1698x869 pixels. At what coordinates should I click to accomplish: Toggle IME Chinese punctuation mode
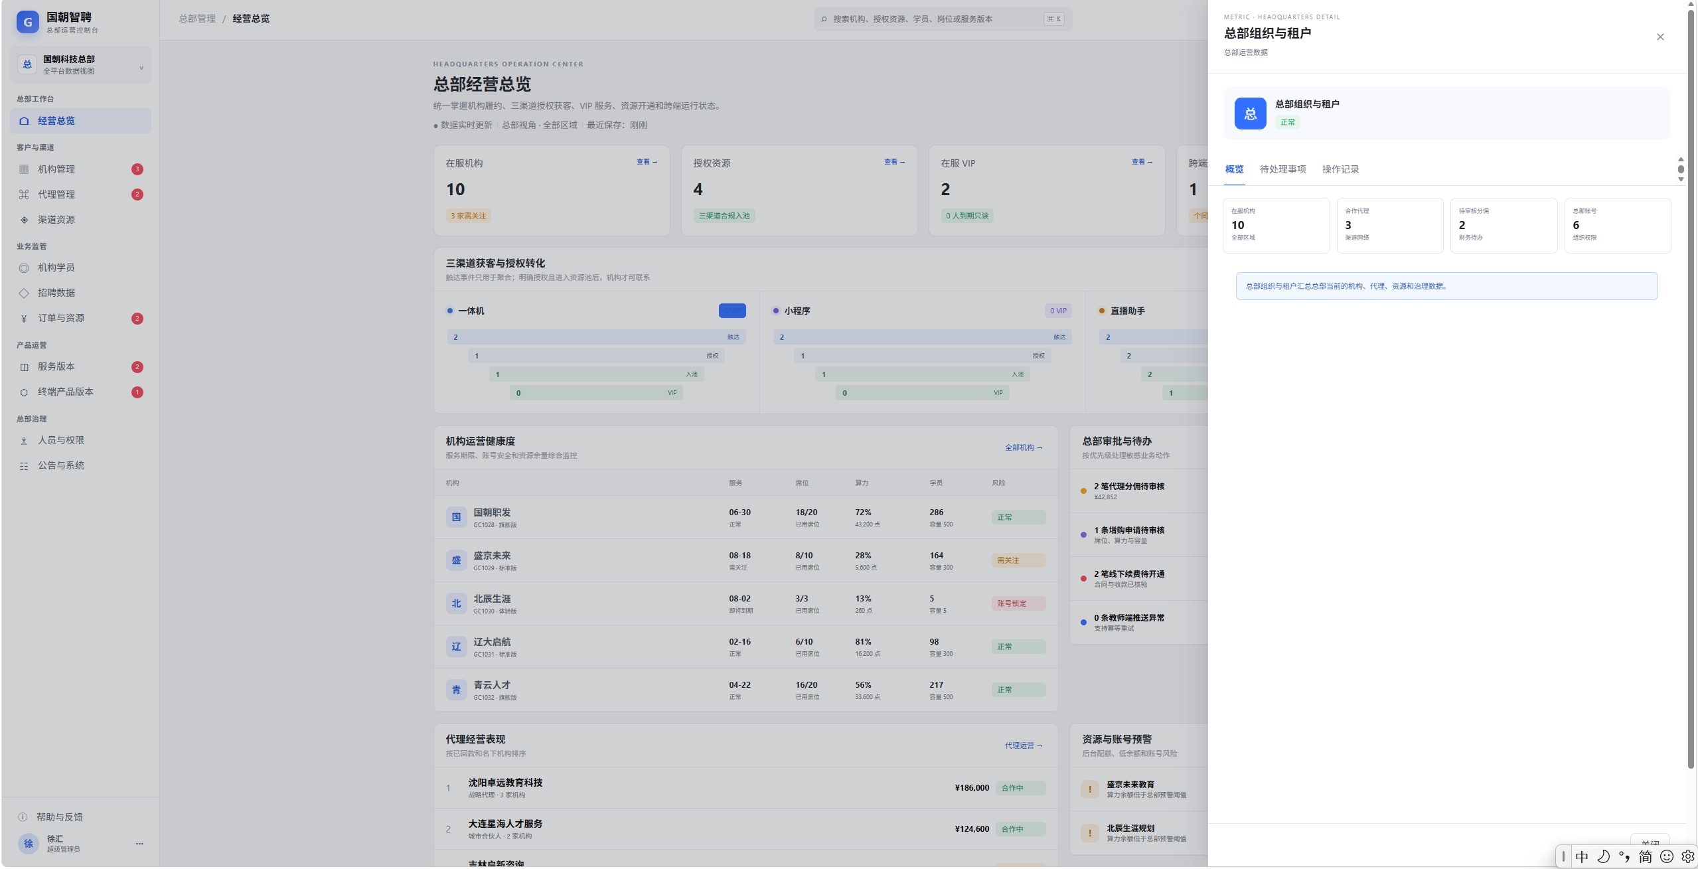pyautogui.click(x=1624, y=856)
